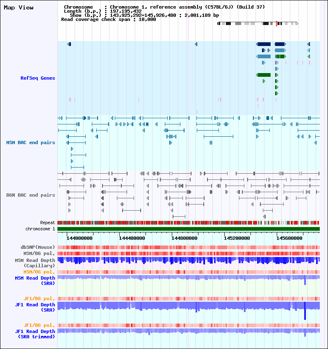Screen dimensions: 328x349
Task: Click the left end of the chromosome ideogram
Action: click(x=219, y=23)
